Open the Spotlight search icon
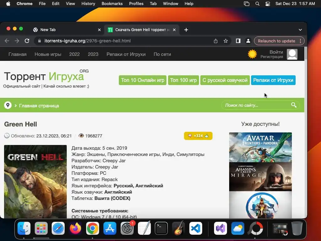 click(x=257, y=4)
